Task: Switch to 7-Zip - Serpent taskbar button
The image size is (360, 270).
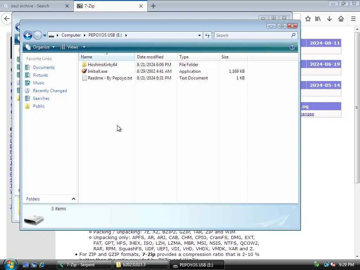Action: (x=84, y=265)
